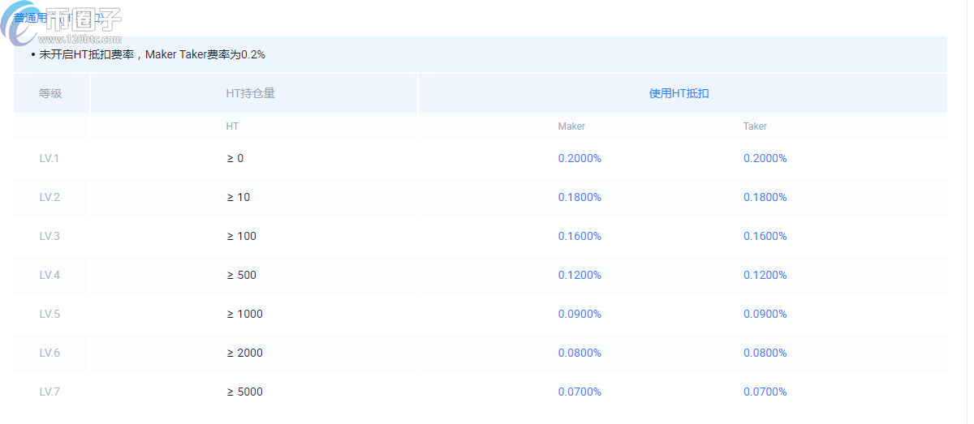
Task: Click the LV.3 Taker rate 0.1600%
Action: [x=765, y=236]
